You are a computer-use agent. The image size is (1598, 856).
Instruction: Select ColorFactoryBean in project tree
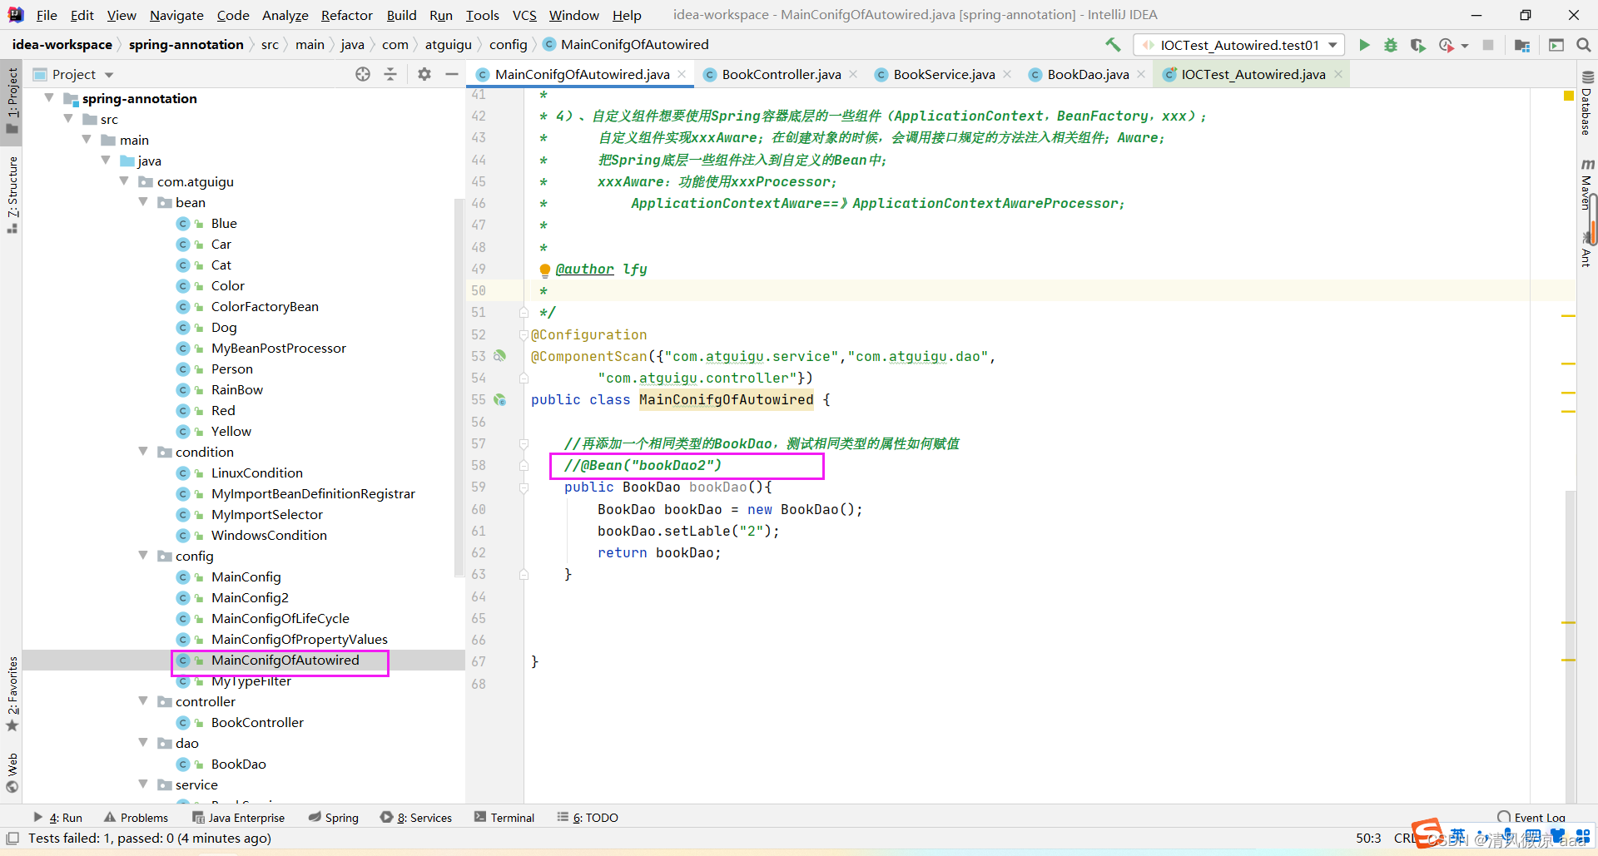click(x=265, y=306)
